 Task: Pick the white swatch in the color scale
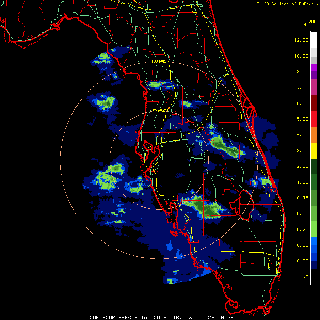pyautogui.click(x=314, y=40)
